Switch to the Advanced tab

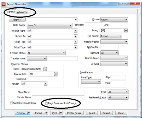click(22, 12)
